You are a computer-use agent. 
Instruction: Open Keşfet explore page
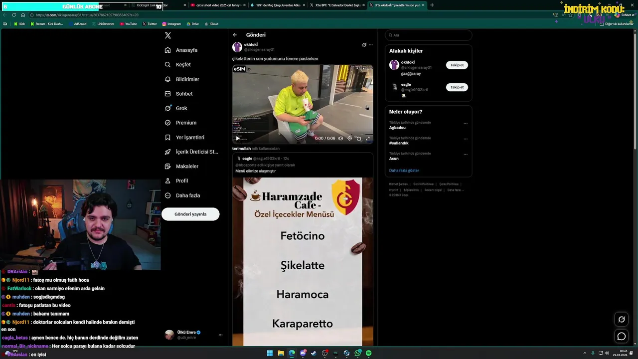tap(178, 64)
